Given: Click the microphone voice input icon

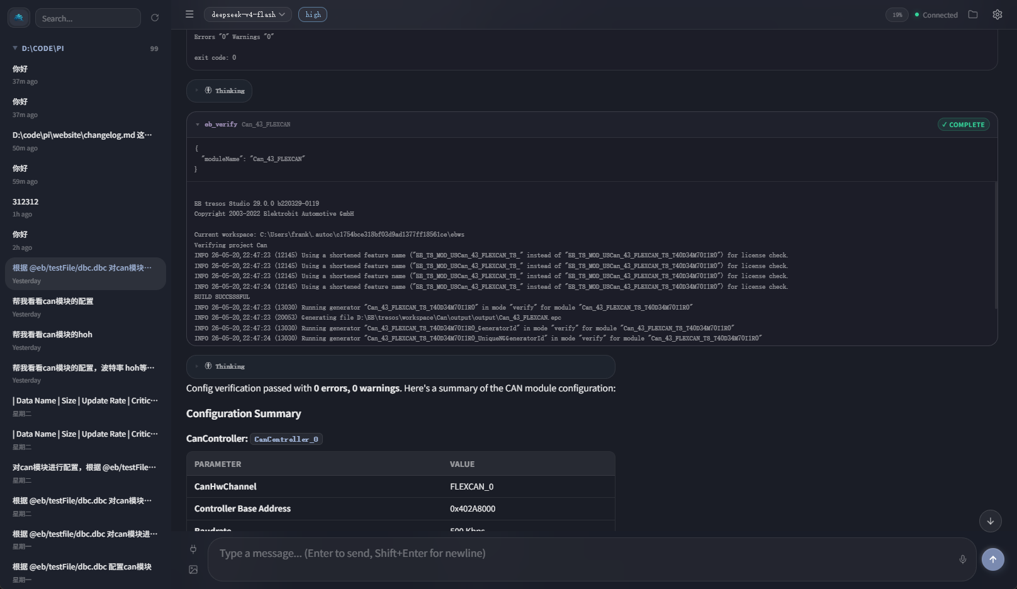Looking at the screenshot, I should (x=962, y=559).
